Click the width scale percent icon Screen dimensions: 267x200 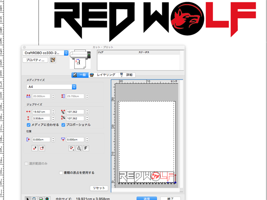pyautogui.click(x=63, y=112)
